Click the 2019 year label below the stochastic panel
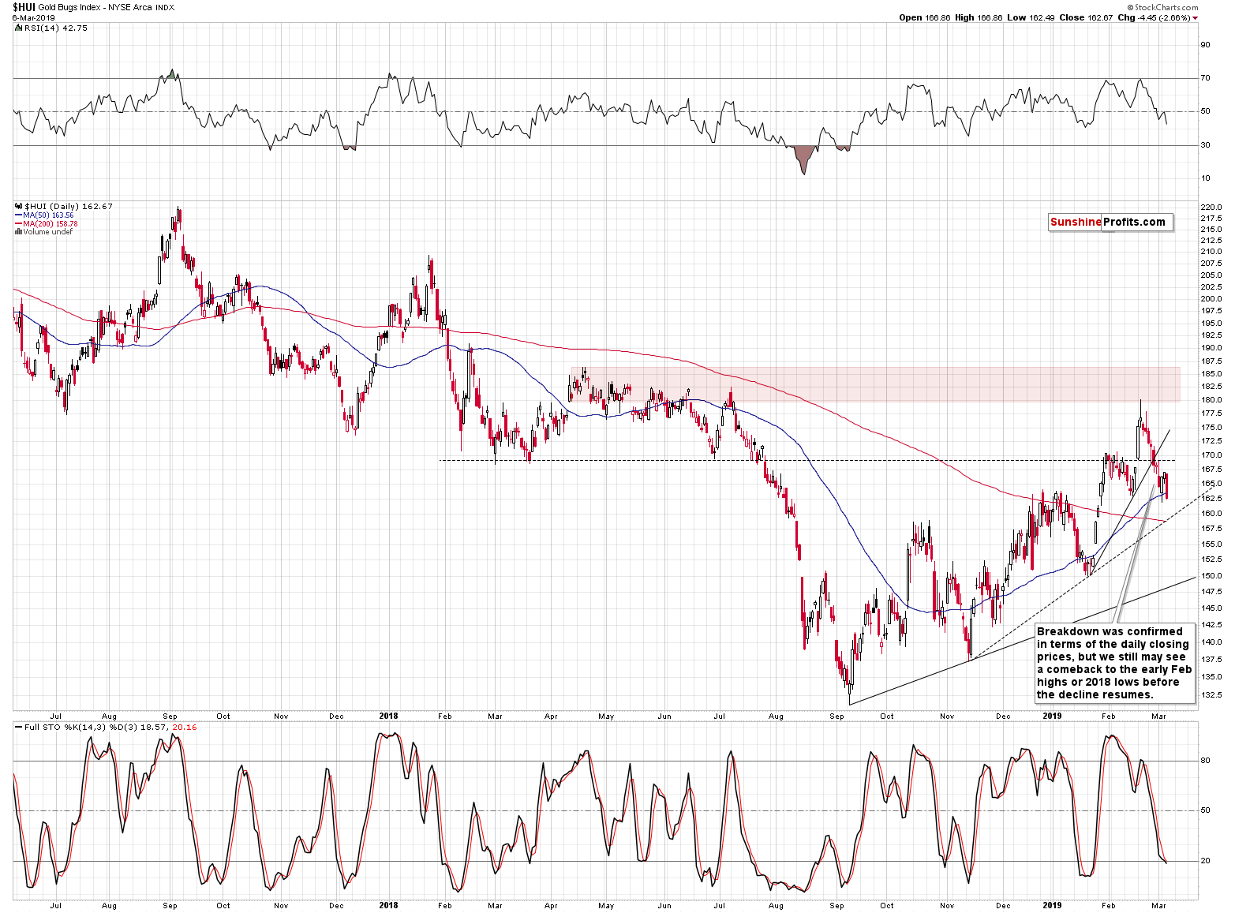The image size is (1235, 913). click(x=1052, y=905)
